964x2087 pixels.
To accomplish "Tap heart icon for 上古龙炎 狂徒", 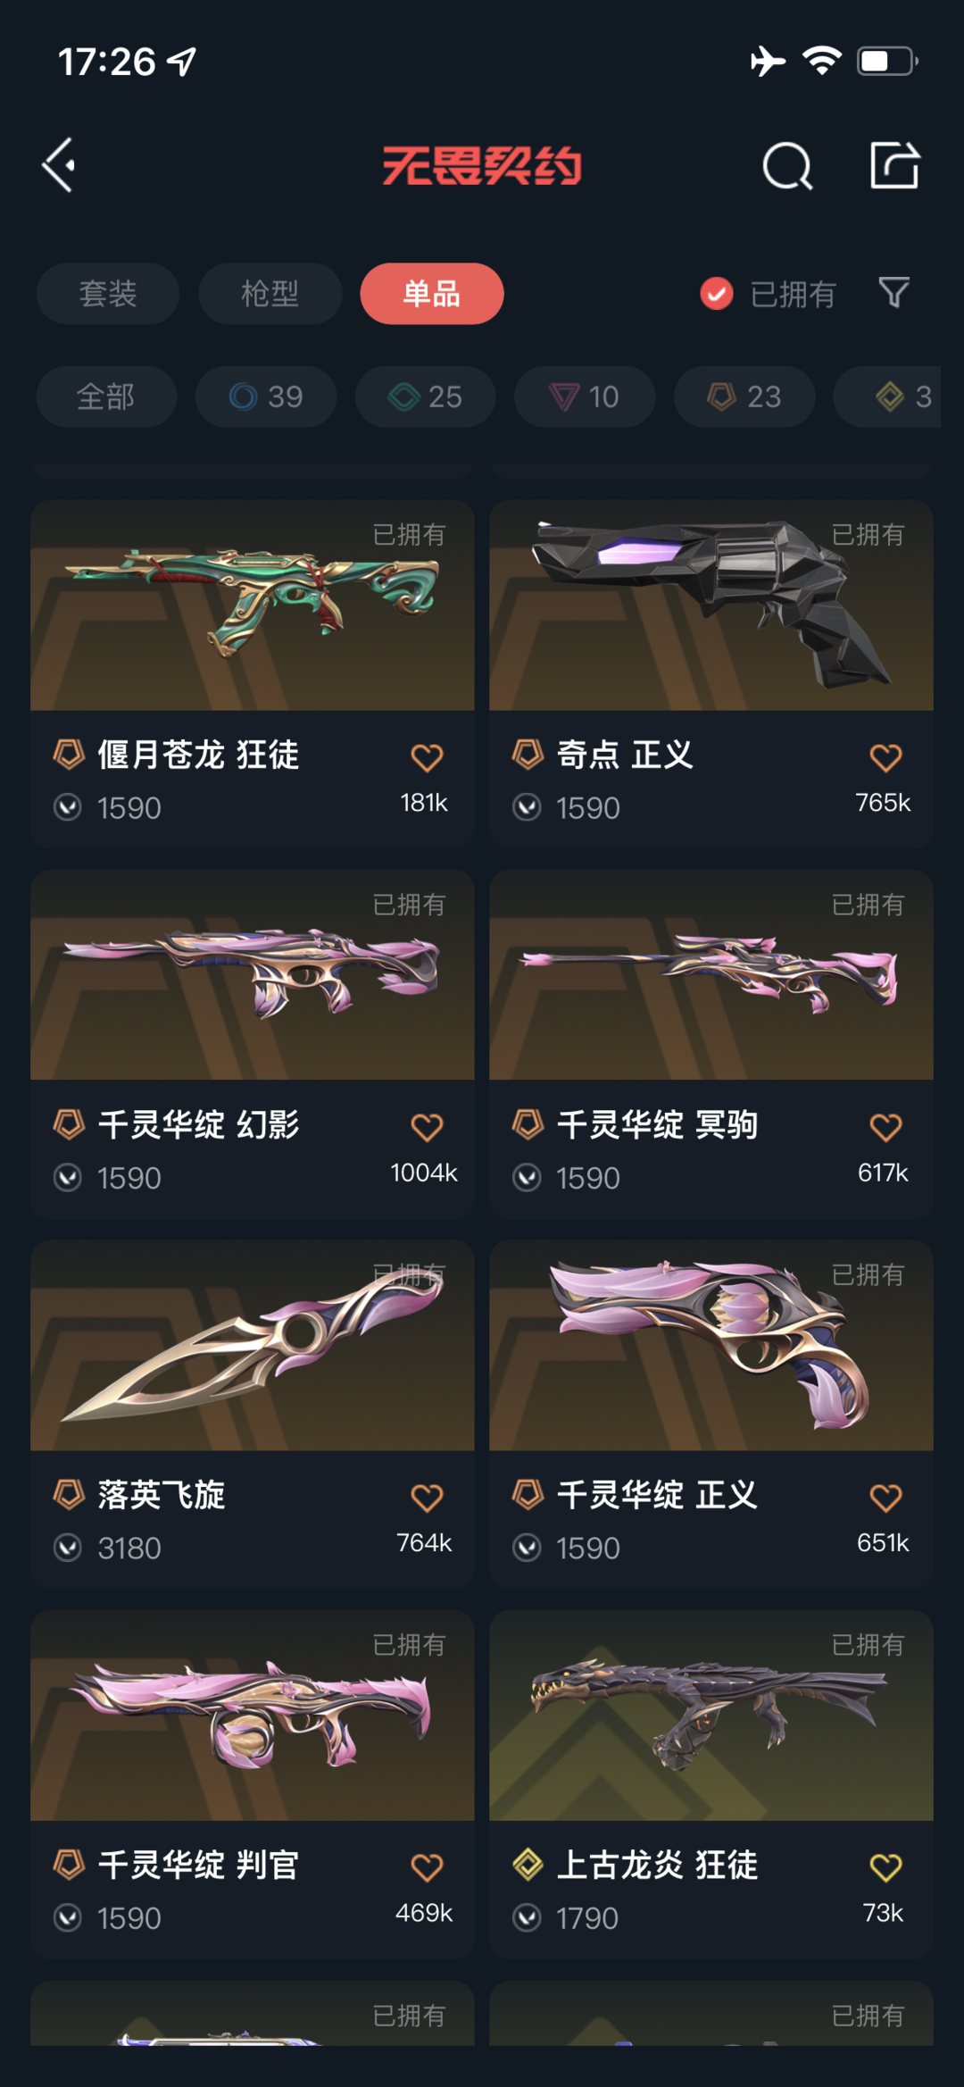I will pos(885,1866).
